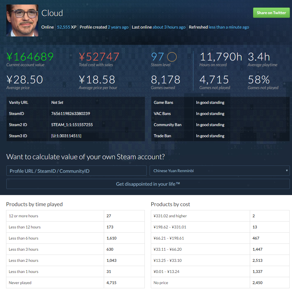
Task: Click the ¥66.21 – ¥198.61 row
Action: pos(220,238)
